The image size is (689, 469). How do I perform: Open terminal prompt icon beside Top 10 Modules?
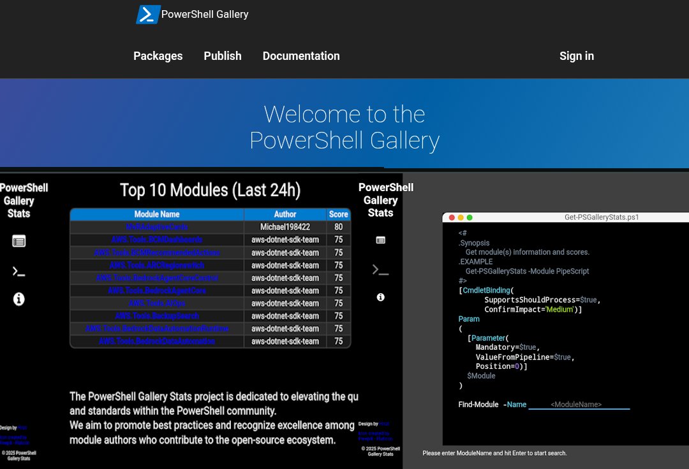coord(19,271)
